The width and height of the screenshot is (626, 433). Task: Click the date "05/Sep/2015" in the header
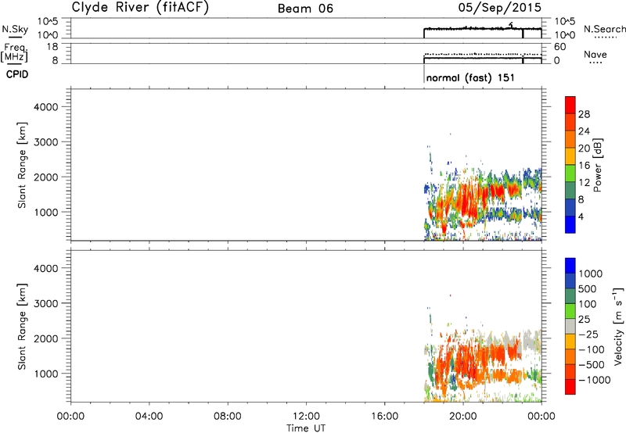(x=499, y=7)
